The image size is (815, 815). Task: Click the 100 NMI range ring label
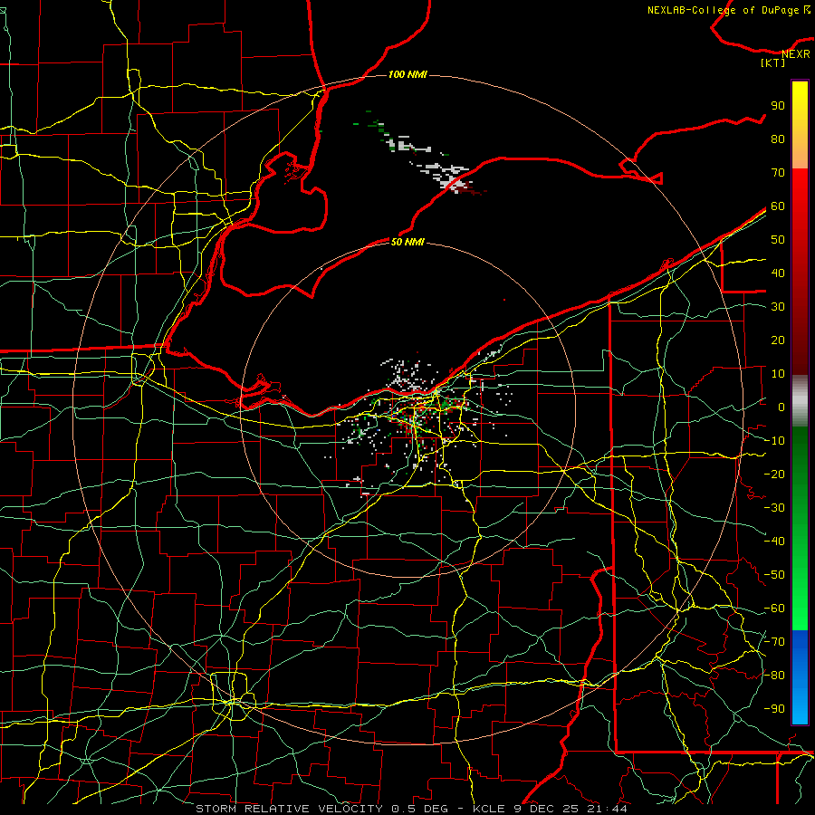pos(407,75)
